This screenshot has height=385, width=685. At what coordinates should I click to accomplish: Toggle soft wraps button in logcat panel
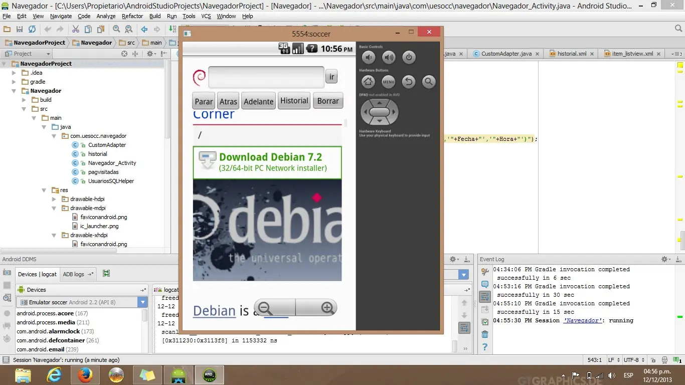pos(464,328)
